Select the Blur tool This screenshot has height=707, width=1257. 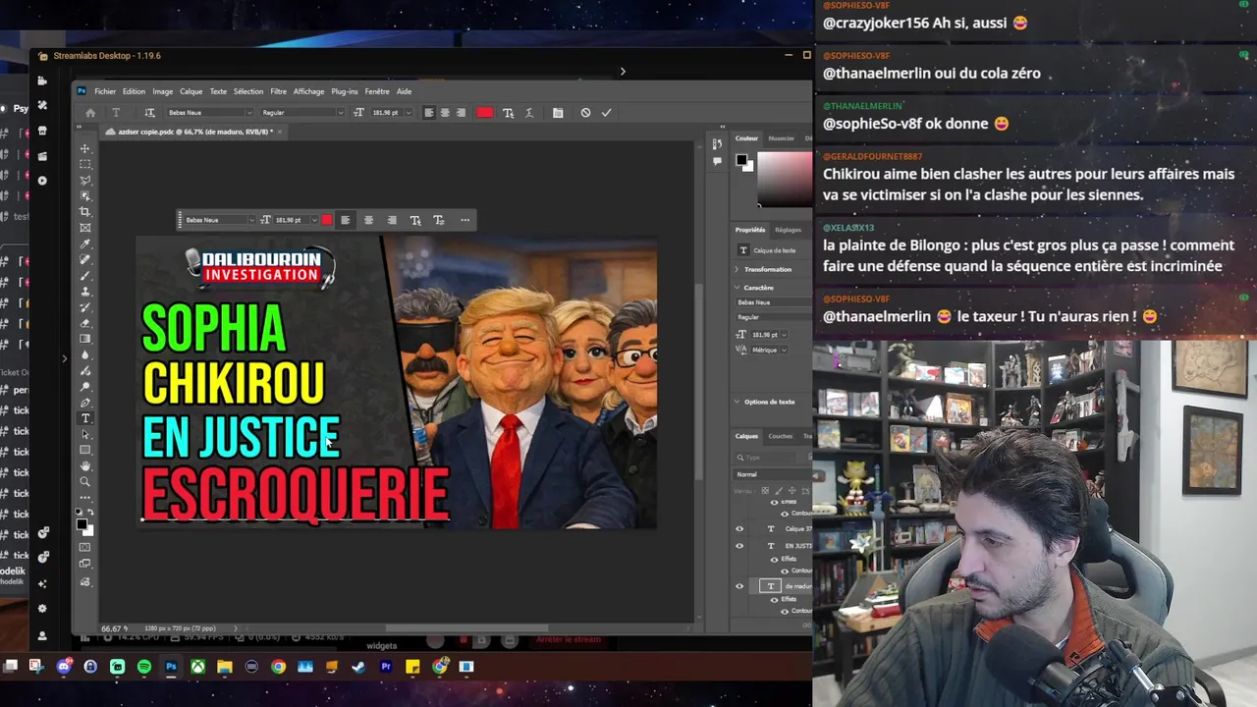85,354
